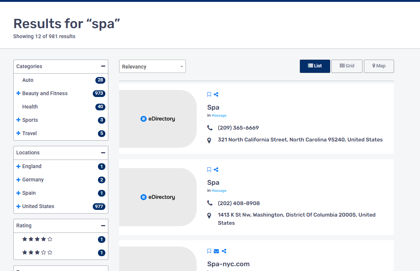Screen dimensions: 420x271
Task: Collapse the Categories filter panel
Action: pyautogui.click(x=103, y=66)
